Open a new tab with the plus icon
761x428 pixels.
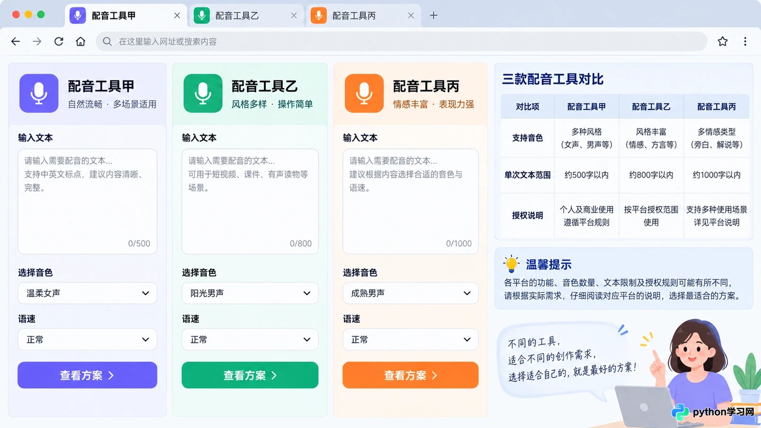(x=433, y=15)
